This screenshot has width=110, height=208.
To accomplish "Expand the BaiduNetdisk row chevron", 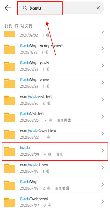I will pyautogui.click(x=102, y=117).
